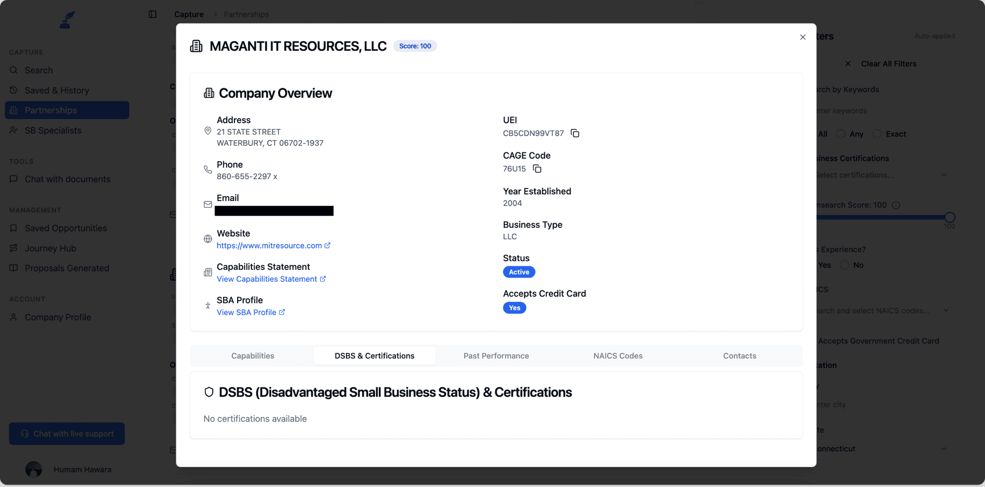
Task: Choose No for experience filter
Action: click(x=844, y=265)
